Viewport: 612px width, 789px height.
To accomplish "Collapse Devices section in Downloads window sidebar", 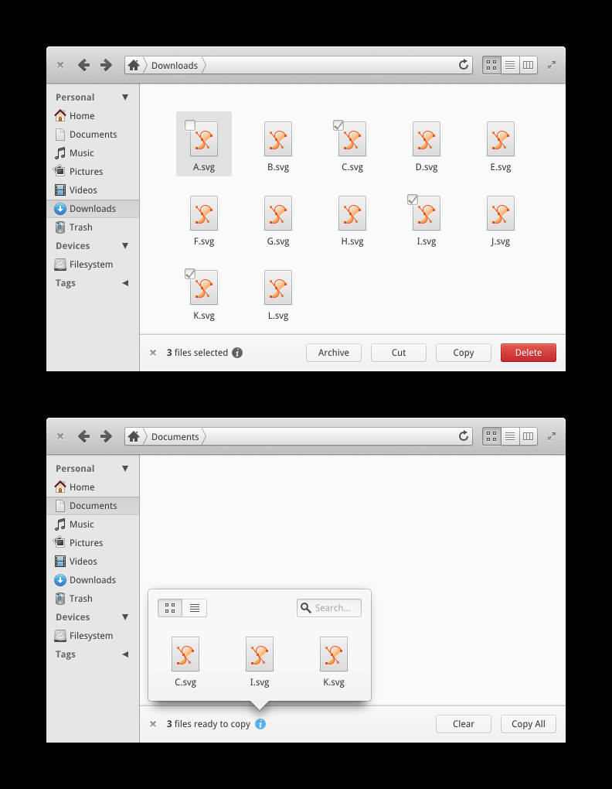I will tap(125, 245).
